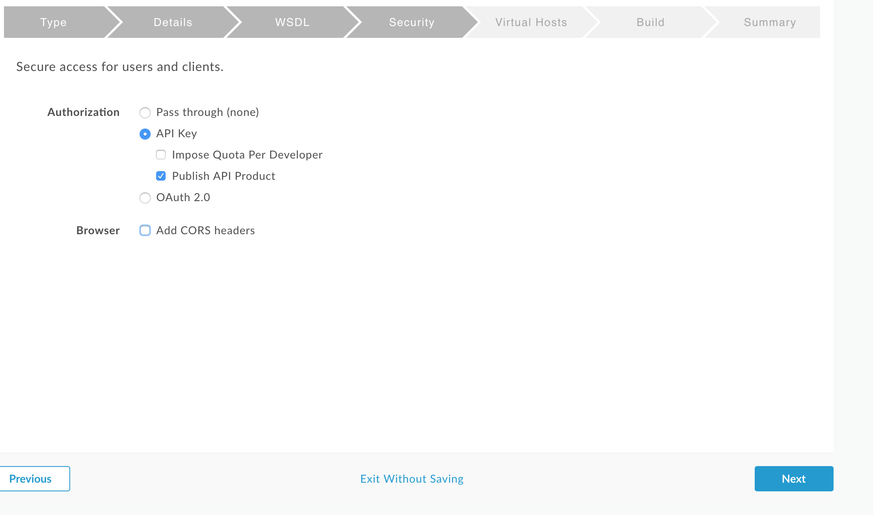
Task: Click the API Key radio button icon
Action: (x=145, y=133)
